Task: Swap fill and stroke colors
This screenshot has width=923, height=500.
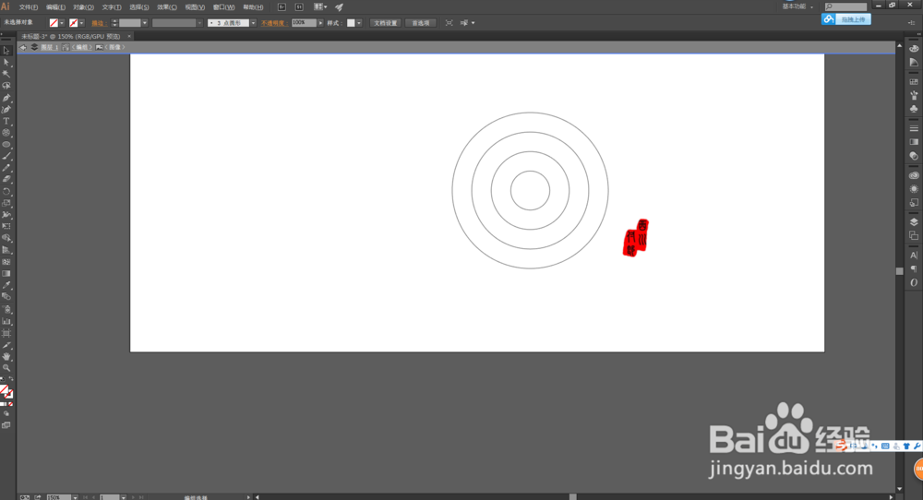Action: [11, 379]
